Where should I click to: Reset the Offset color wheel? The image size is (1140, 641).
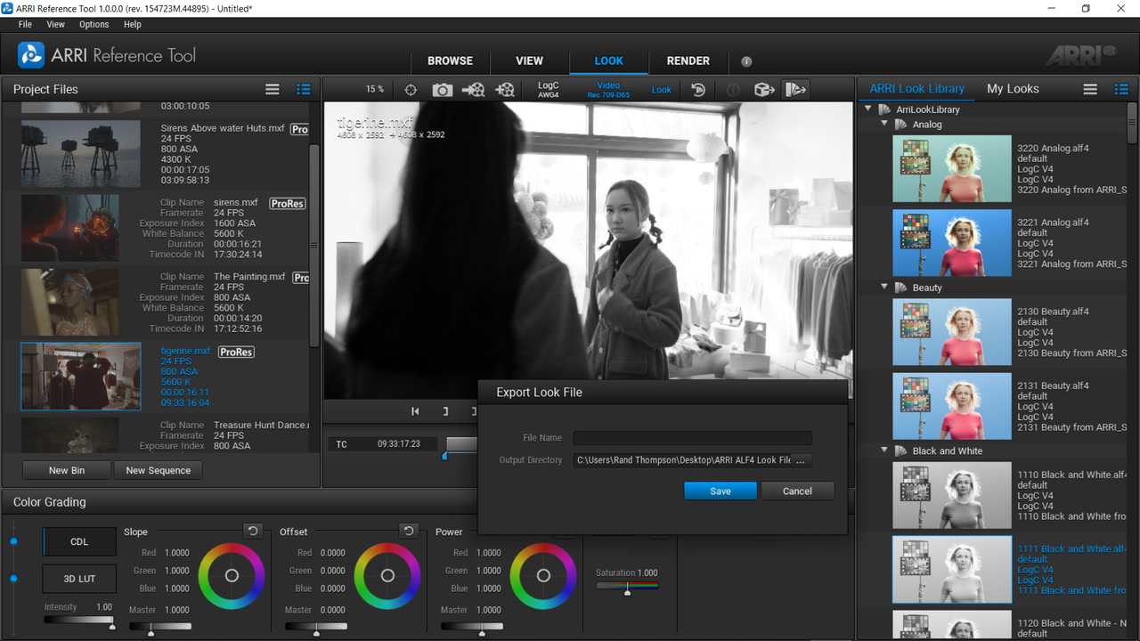click(409, 531)
